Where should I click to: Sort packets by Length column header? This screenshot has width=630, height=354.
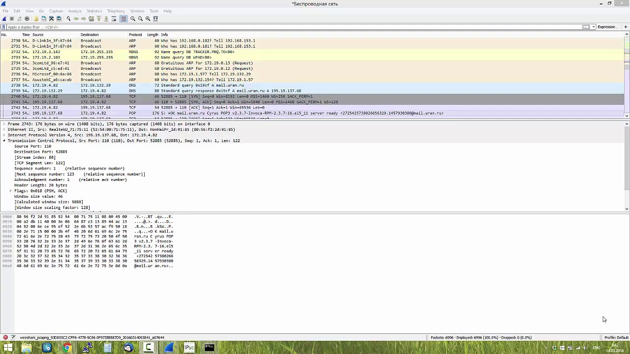click(153, 35)
